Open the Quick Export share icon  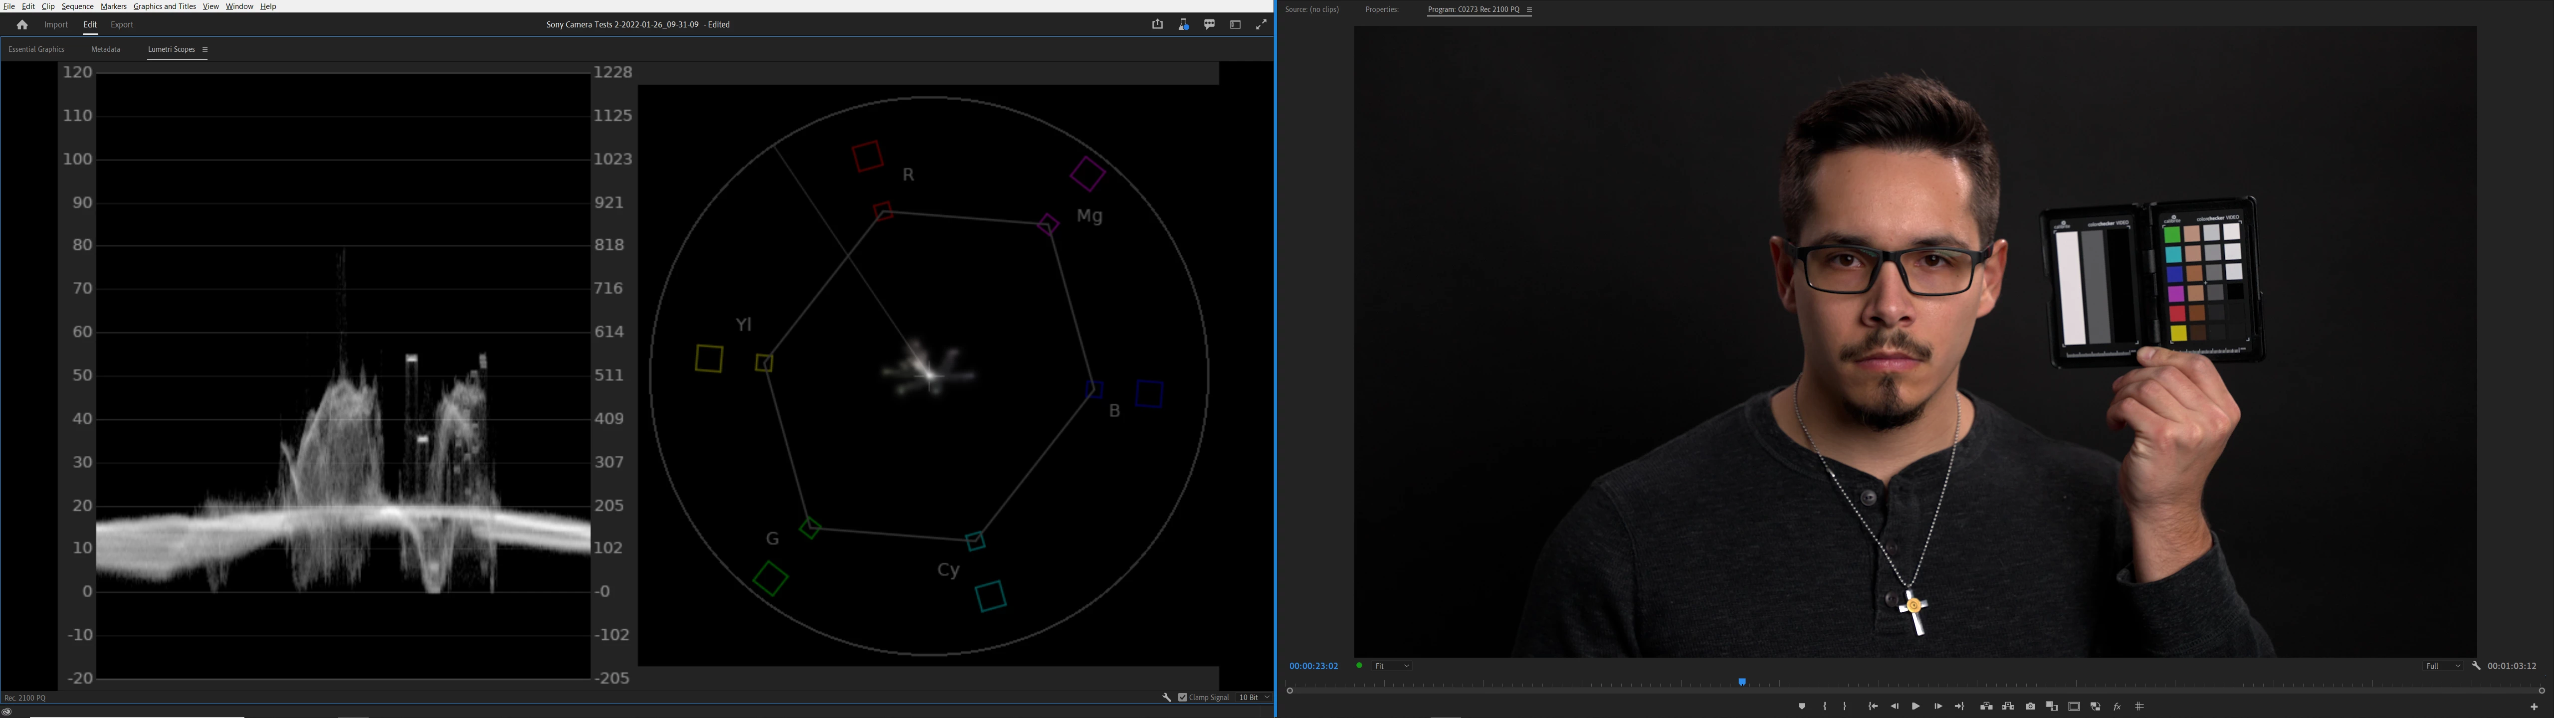point(1157,25)
